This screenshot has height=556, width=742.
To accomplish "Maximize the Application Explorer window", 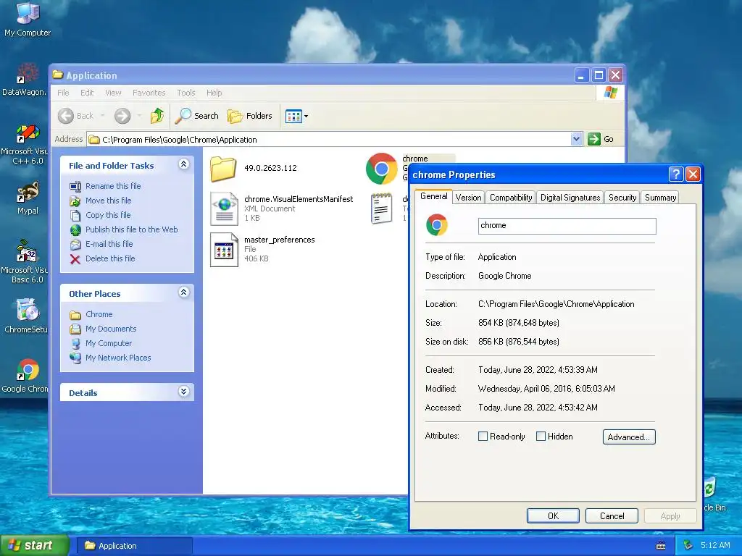I will [599, 75].
